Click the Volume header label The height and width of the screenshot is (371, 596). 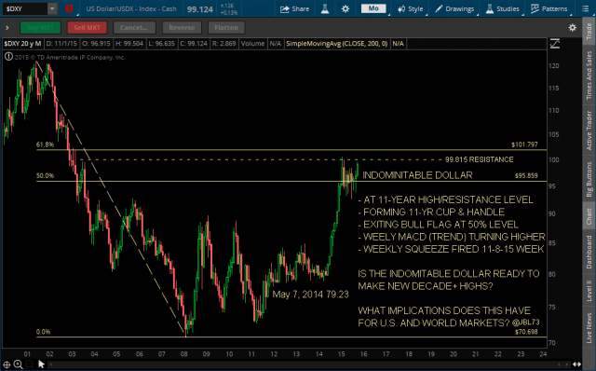[x=252, y=44]
